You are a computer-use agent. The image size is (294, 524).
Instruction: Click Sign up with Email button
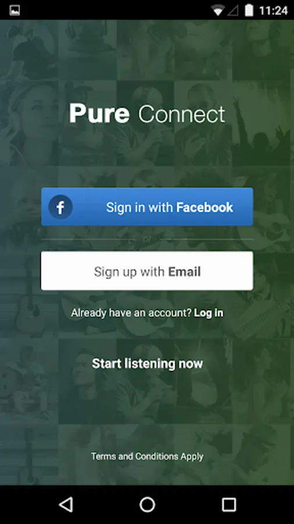point(147,271)
